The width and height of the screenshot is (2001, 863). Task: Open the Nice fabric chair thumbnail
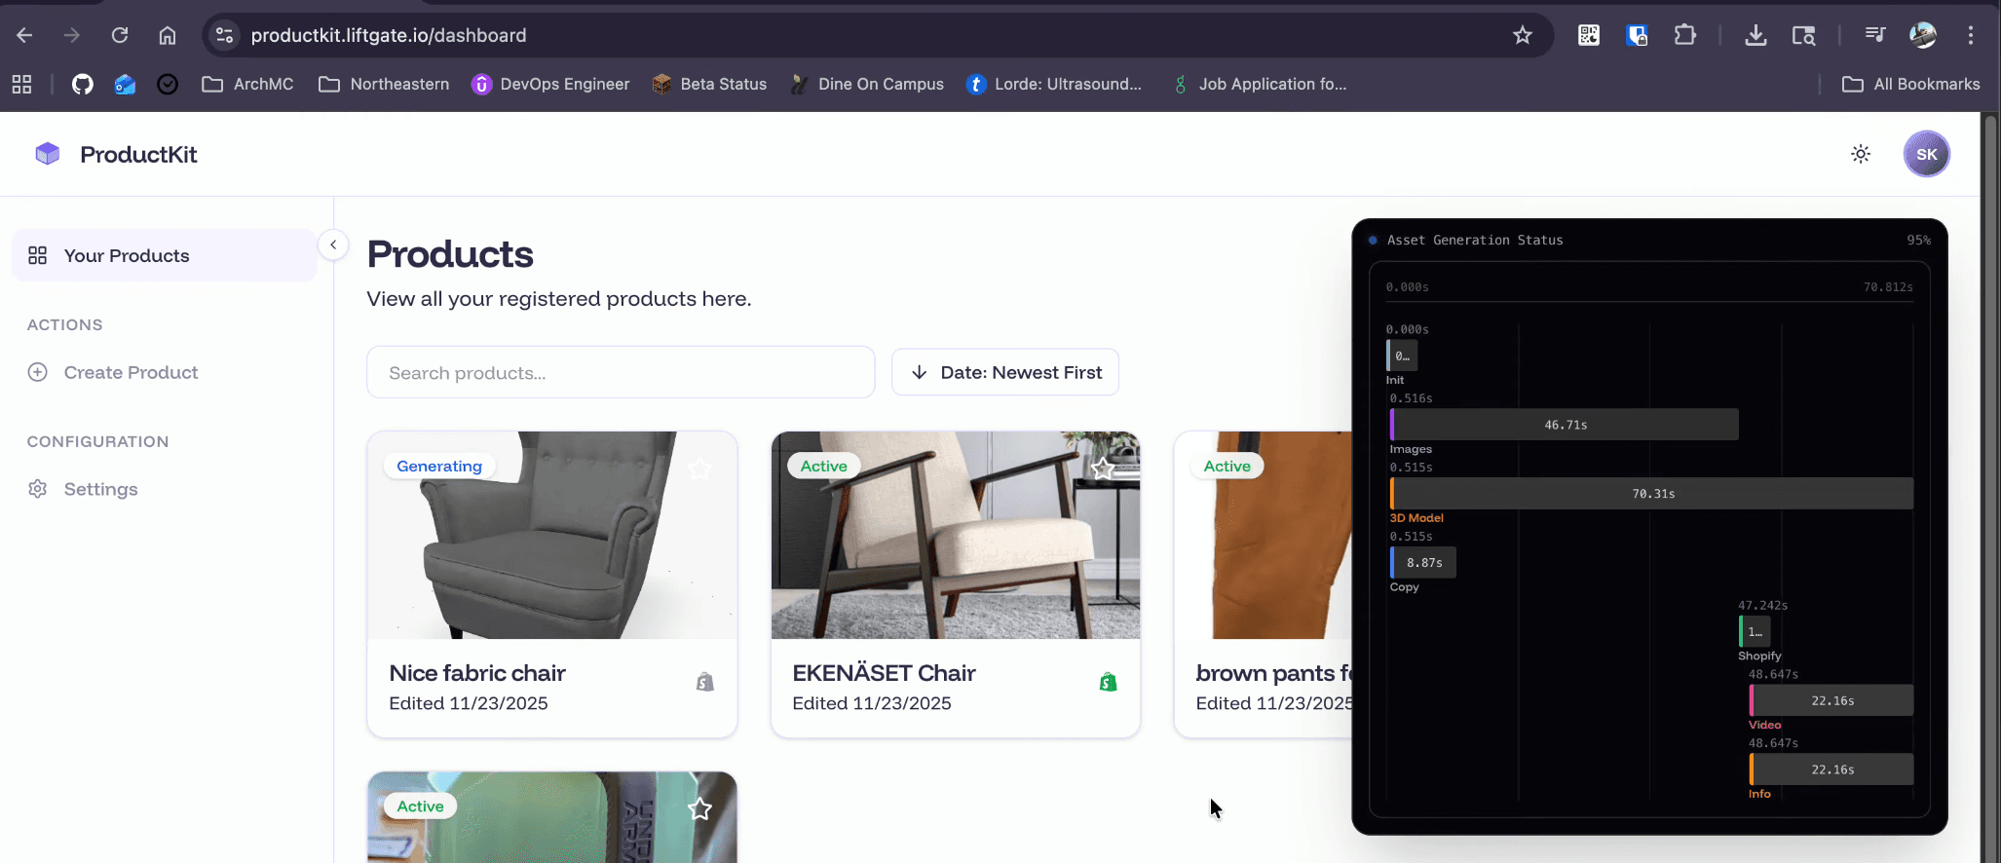tap(552, 536)
